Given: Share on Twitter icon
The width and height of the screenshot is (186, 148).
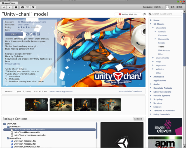Looking at the screenshot, I should point(31,34).
